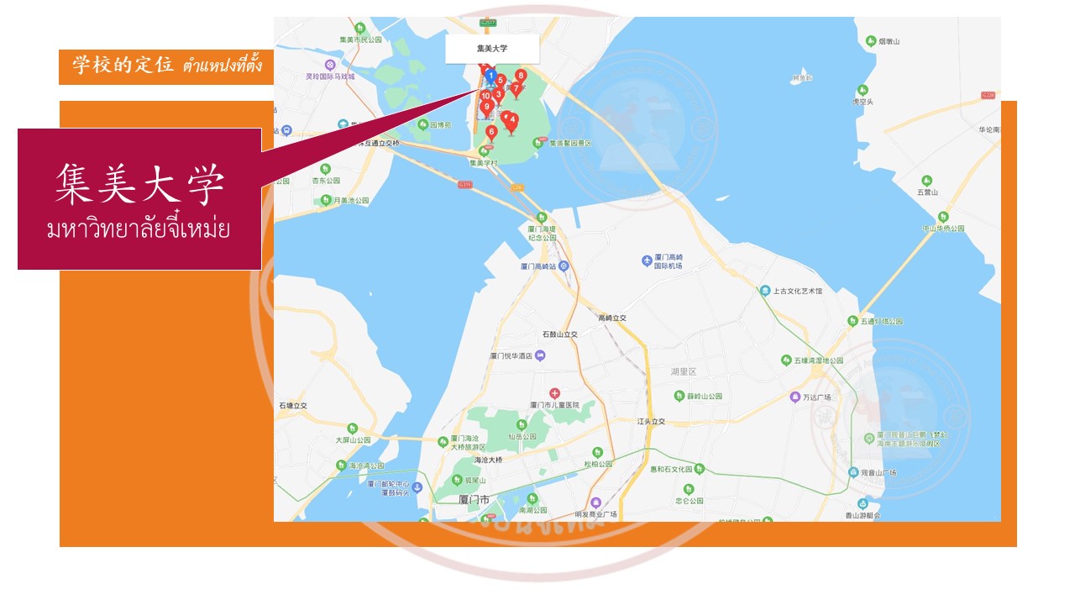Click the blue map marker numbered 1
1075x605 pixels.
coord(490,77)
